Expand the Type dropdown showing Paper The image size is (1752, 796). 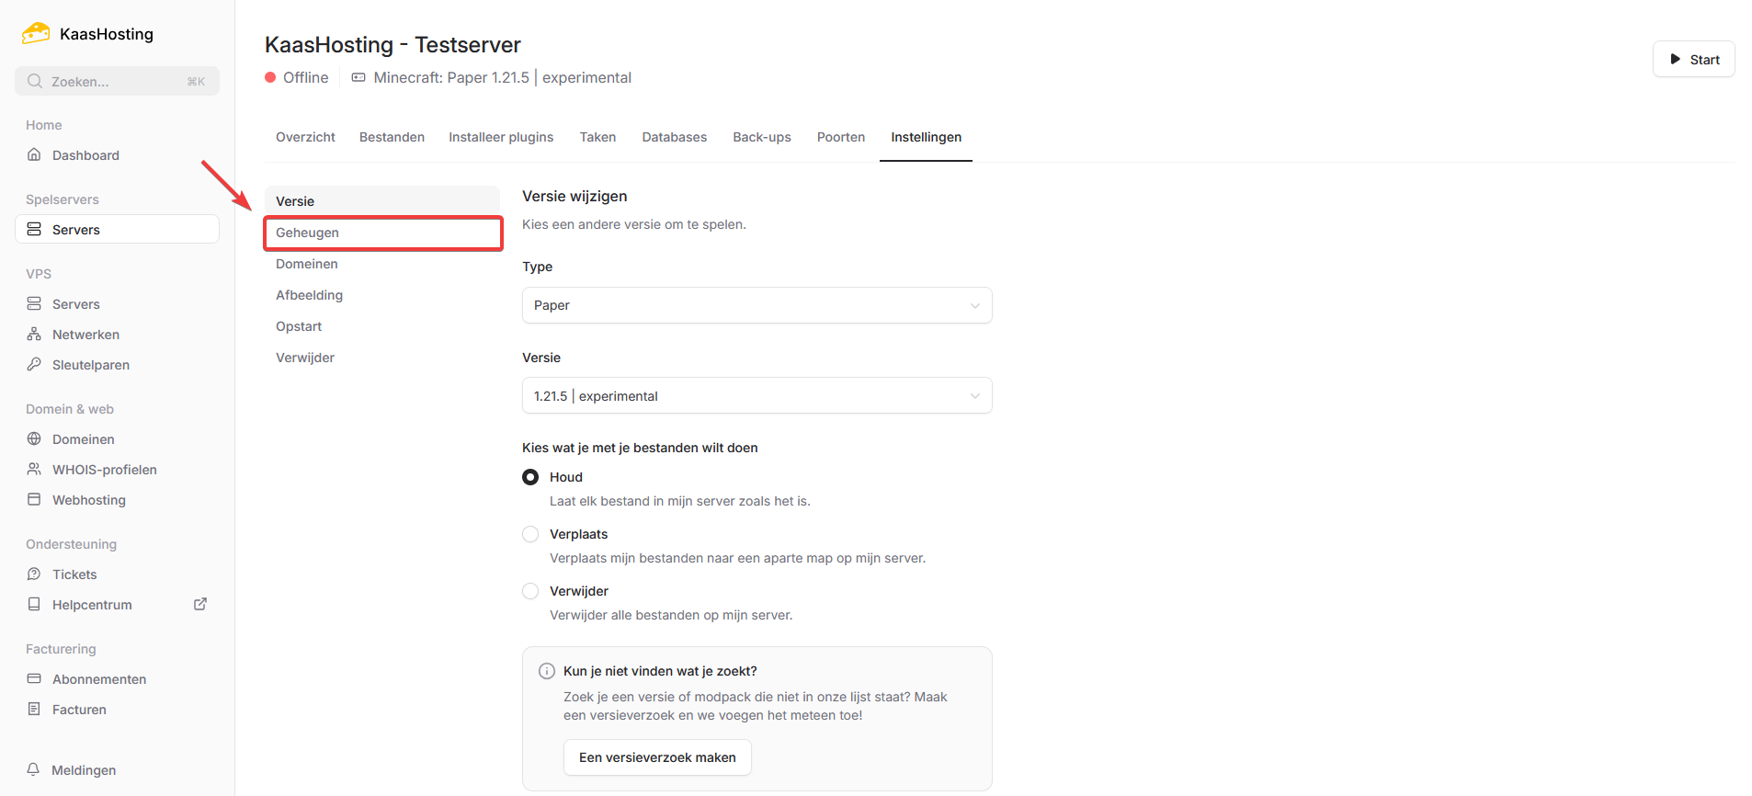(x=757, y=305)
